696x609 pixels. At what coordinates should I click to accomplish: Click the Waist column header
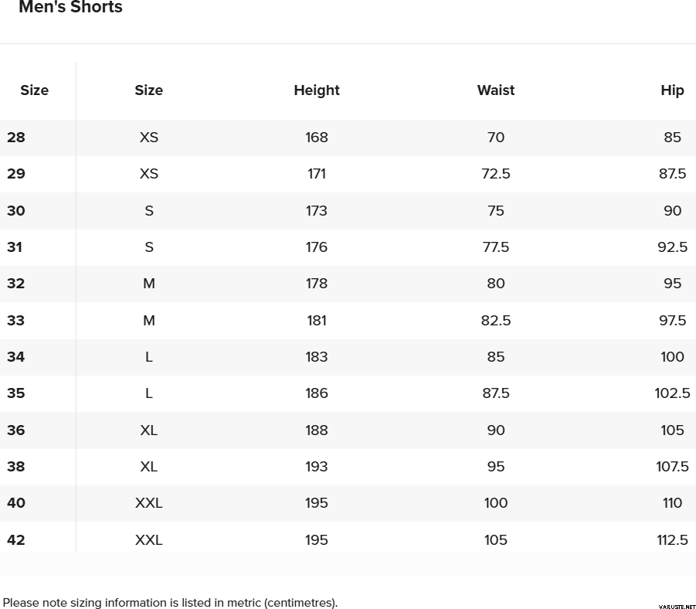coord(496,90)
